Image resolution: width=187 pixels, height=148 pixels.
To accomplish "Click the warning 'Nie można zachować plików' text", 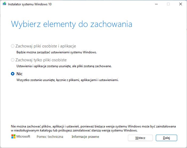I will tap(31, 126).
